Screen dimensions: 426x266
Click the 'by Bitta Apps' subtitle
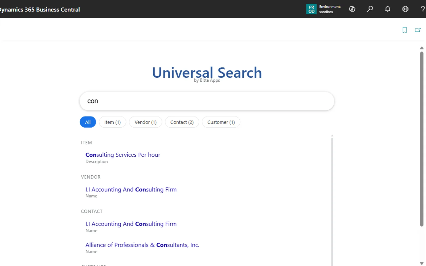[x=207, y=80]
